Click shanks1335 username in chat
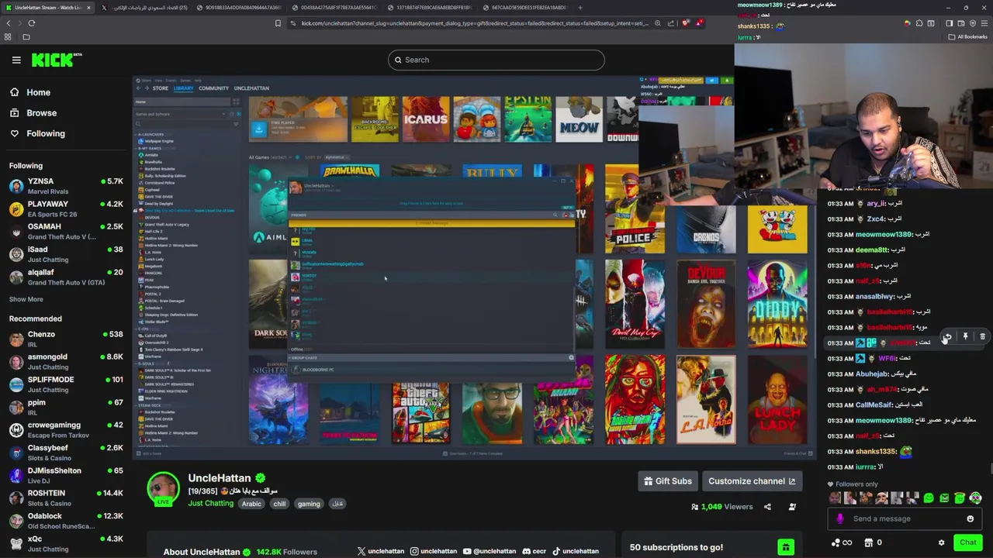Screen dimensions: 993x558 (876, 451)
